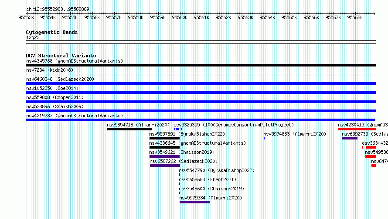Click the blue nsv4219287 variant bar
This screenshot has height=219, width=388.
click(201, 120)
